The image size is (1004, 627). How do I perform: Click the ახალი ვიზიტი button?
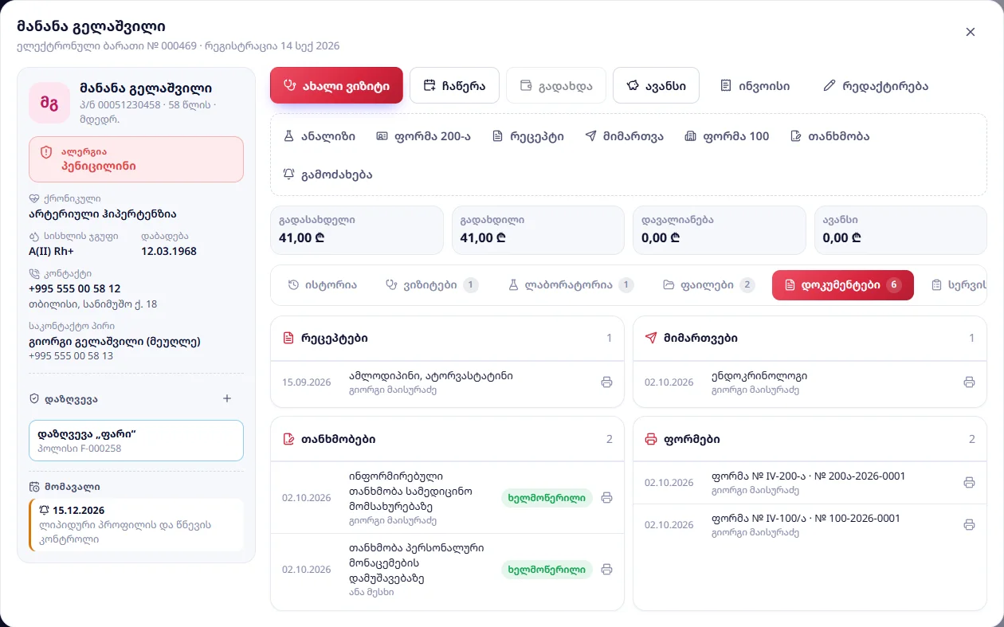[336, 85]
